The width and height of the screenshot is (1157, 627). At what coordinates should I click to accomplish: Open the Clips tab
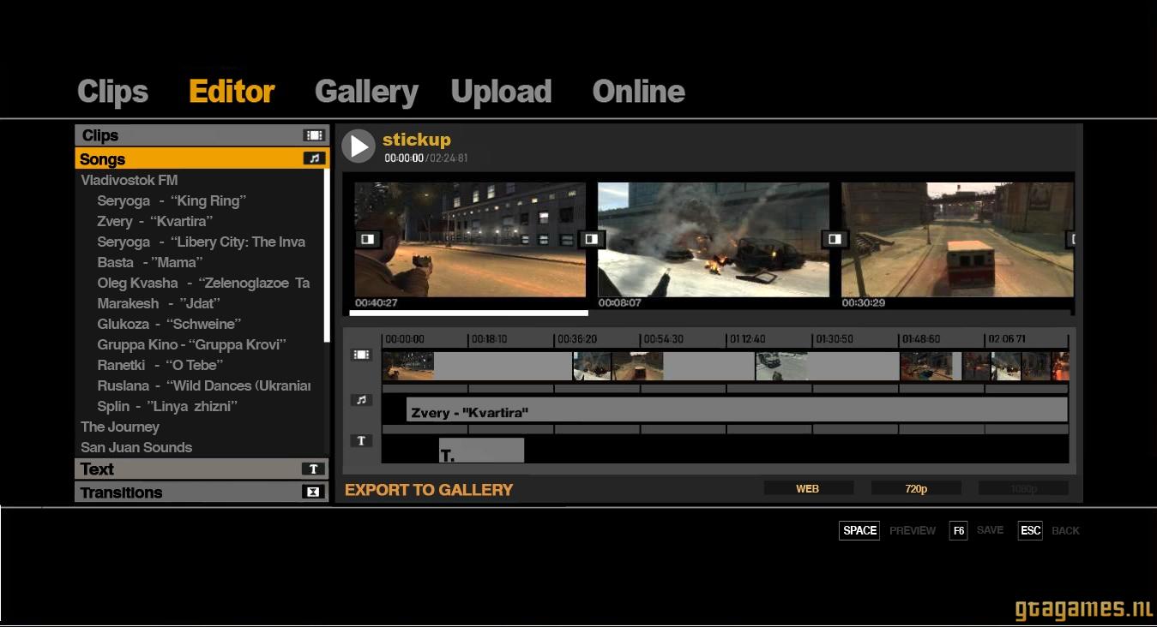[x=112, y=92]
